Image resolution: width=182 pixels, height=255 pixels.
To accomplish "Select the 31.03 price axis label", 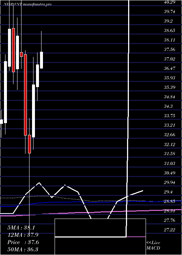I will tap(170, 163).
